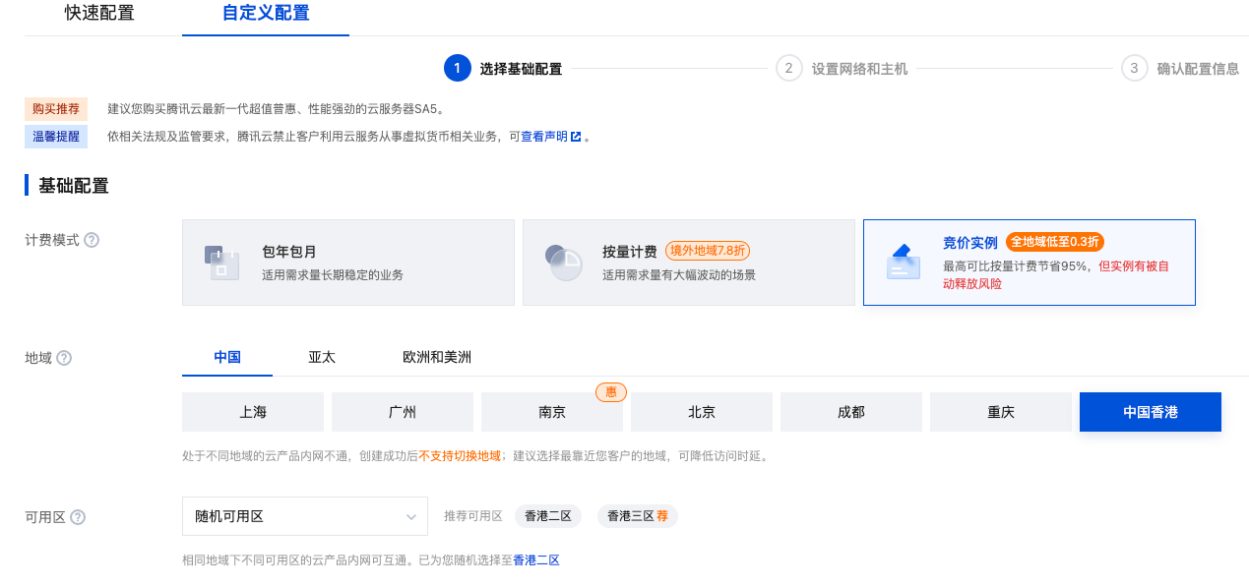Click step 1 circle 选择基础配置
The image size is (1249, 587).
(x=458, y=68)
